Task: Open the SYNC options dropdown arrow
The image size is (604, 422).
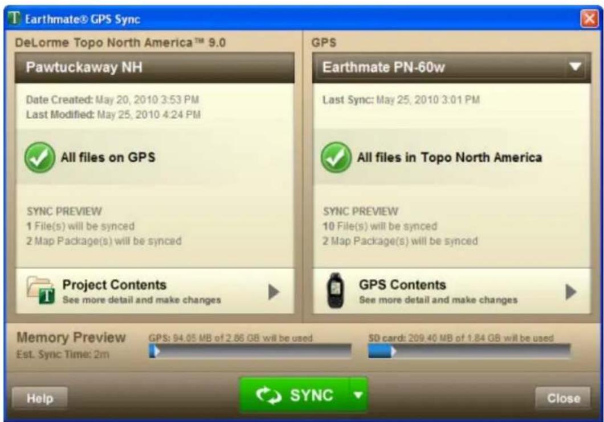Action: [358, 395]
